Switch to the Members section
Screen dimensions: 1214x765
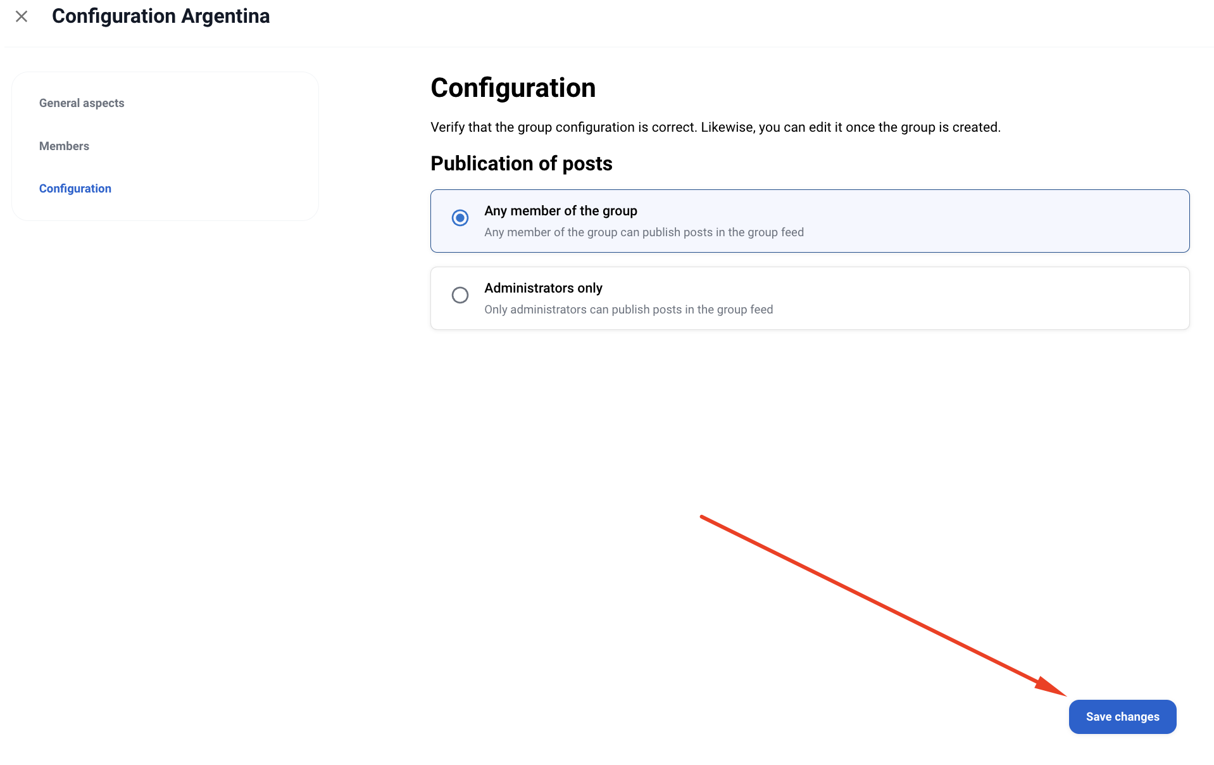coord(64,146)
